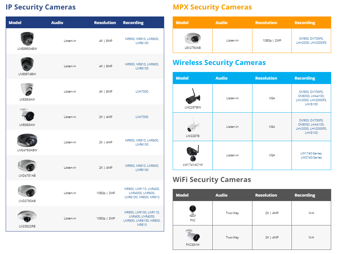Open LNR6100 link in LNE8950ABW row
Viewport: 341px width, 254px height.
142,43
